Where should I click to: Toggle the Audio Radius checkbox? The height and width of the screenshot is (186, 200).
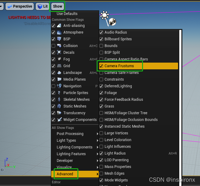coord(101,32)
